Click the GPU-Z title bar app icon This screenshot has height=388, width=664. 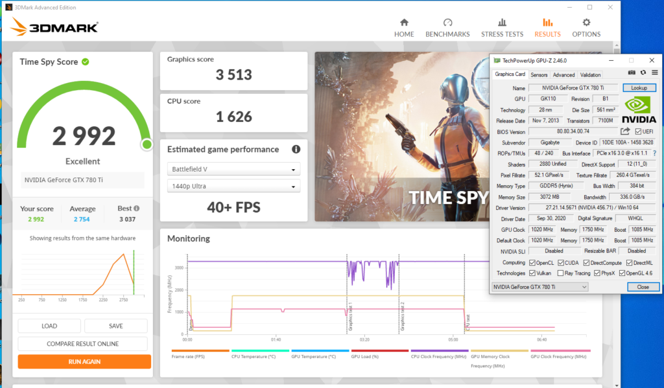click(x=497, y=60)
